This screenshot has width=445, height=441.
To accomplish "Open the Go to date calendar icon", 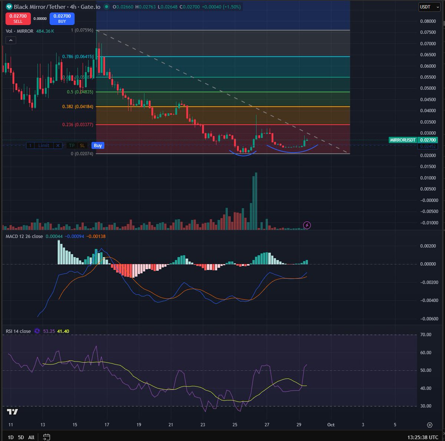I will [x=46, y=437].
